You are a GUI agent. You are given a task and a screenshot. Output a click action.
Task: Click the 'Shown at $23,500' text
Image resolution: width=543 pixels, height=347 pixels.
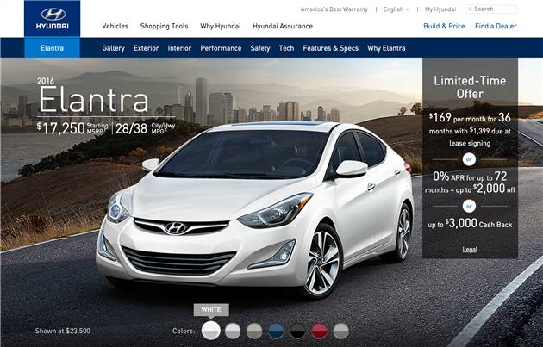tap(63, 331)
